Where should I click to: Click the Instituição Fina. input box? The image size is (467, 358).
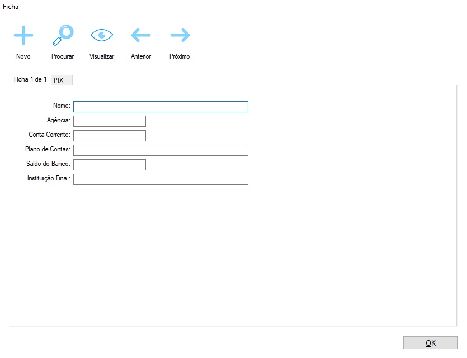(x=161, y=179)
